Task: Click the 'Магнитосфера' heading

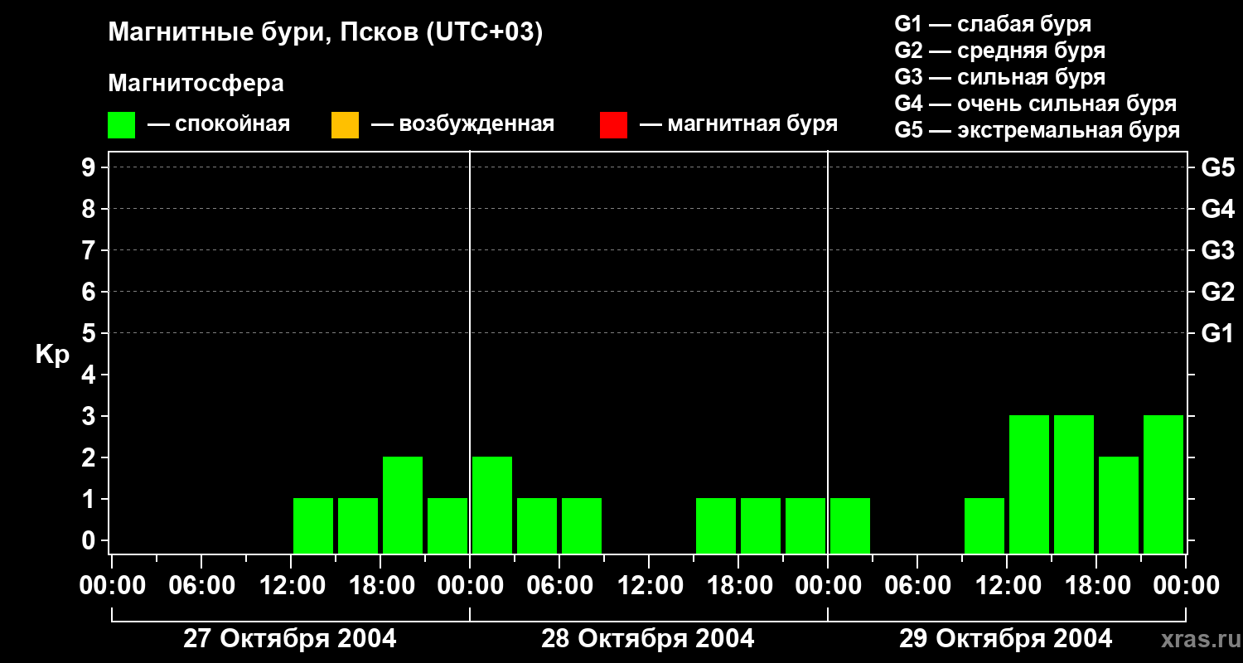Action: pos(196,84)
